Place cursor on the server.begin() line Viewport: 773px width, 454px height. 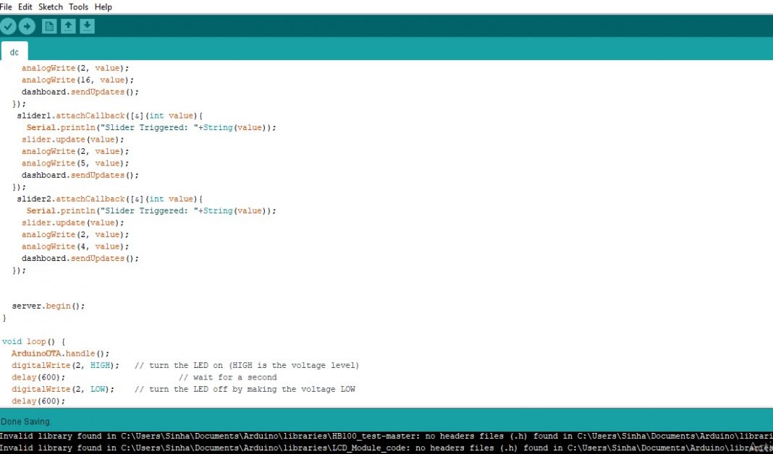[x=48, y=306]
